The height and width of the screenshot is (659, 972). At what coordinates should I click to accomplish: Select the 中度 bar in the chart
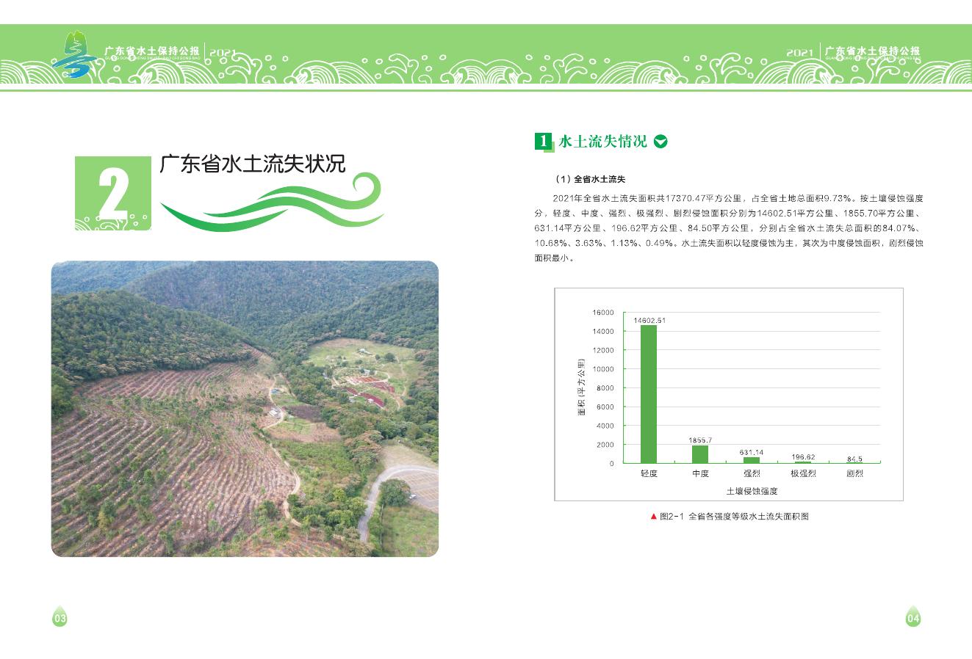[700, 454]
